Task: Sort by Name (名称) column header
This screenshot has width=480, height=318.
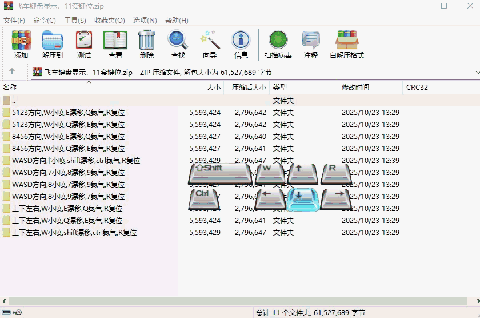Action: (10, 88)
